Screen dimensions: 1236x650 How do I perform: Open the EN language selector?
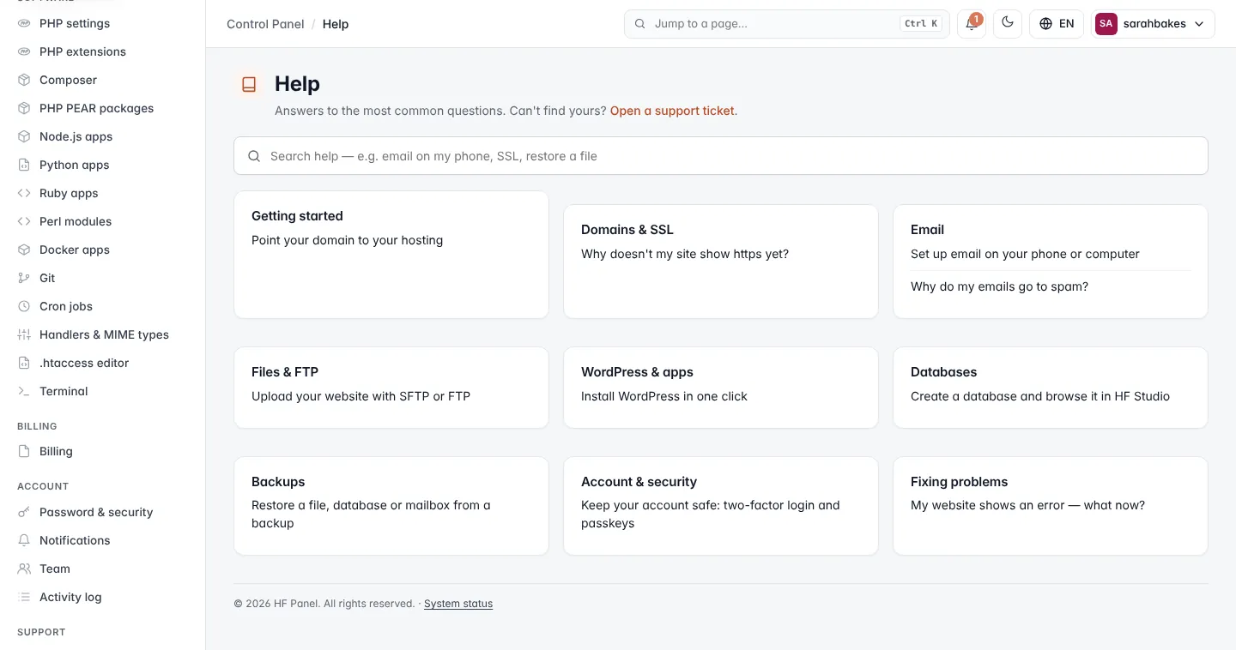[x=1057, y=24]
